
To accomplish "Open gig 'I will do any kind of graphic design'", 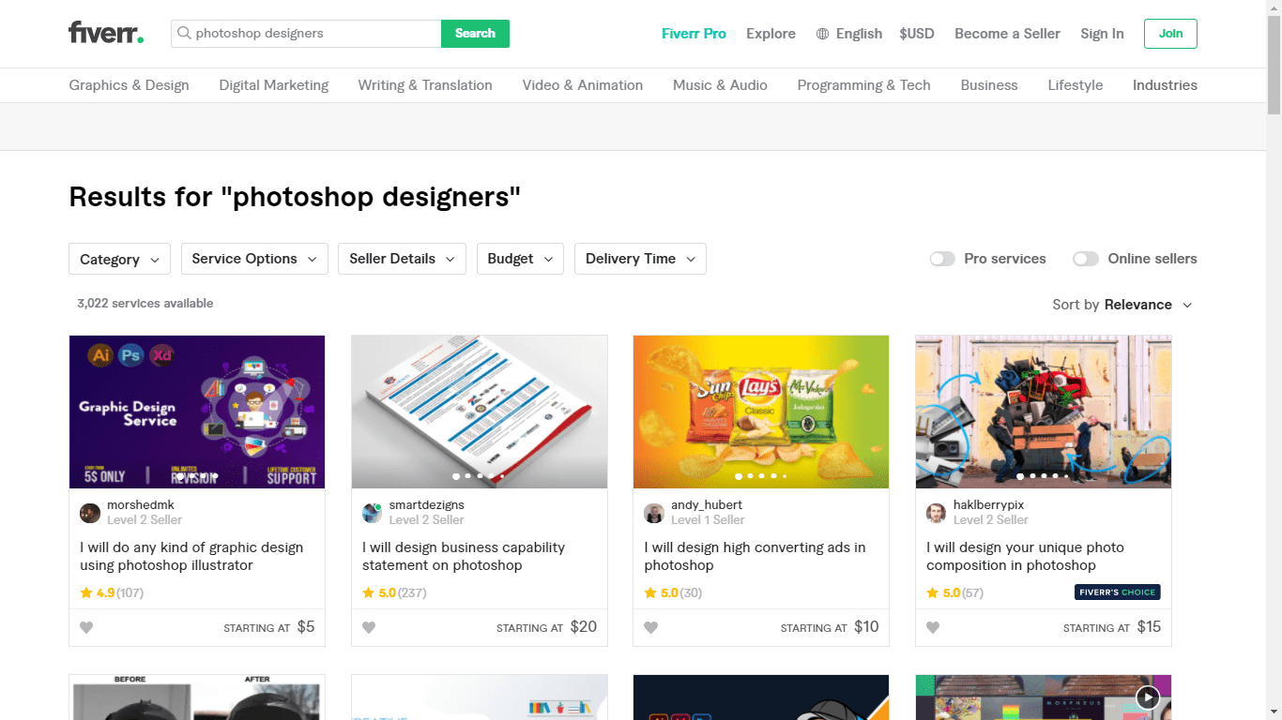I will pyautogui.click(x=191, y=556).
